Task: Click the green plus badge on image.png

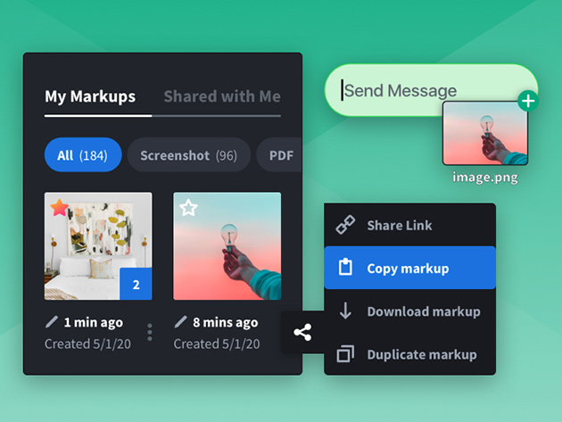Action: 528,101
